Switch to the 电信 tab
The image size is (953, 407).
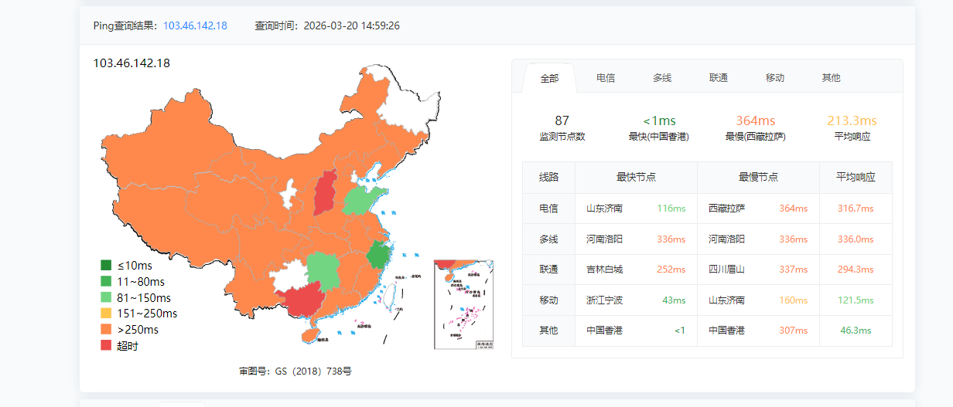coord(606,78)
